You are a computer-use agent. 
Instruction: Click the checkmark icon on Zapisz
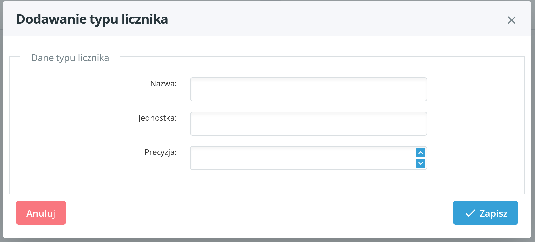tap(470, 213)
